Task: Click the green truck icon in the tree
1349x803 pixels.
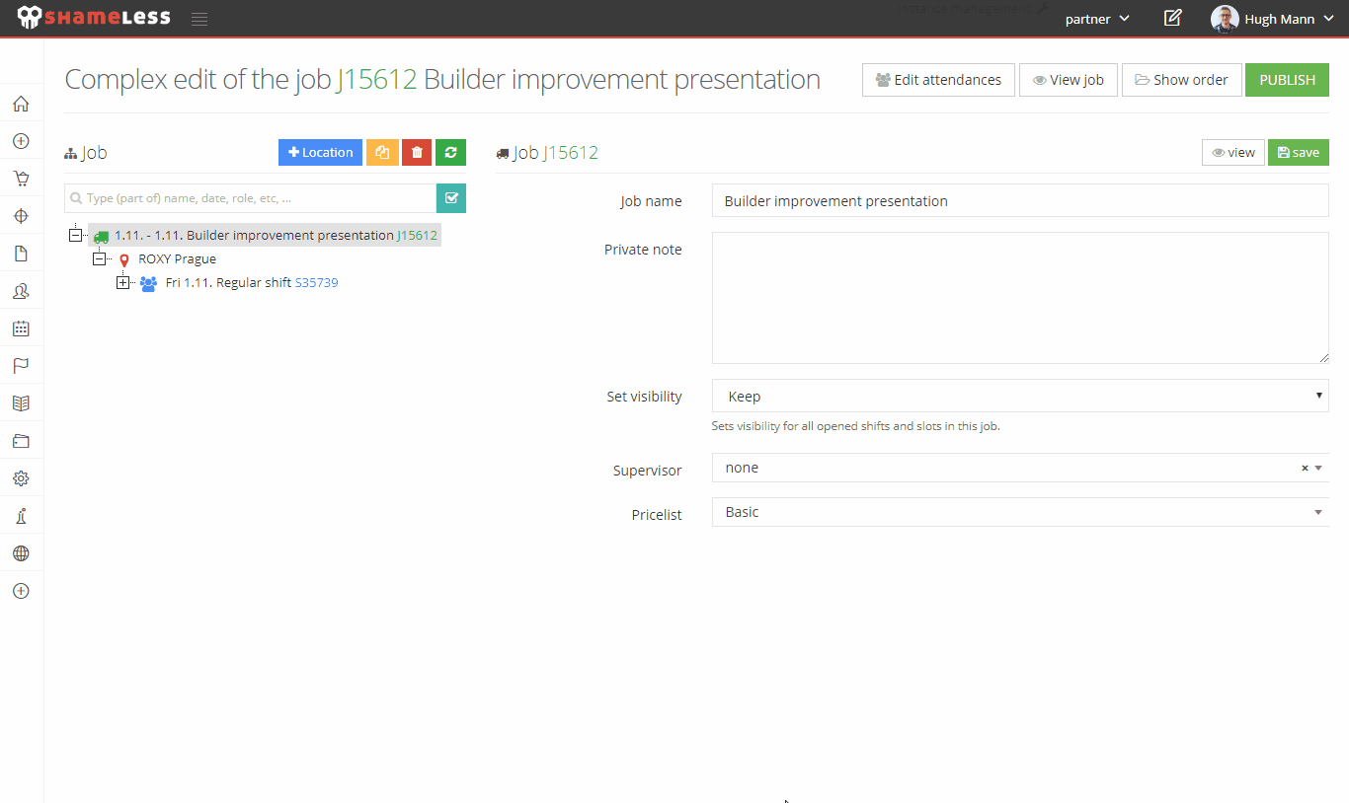Action: pyautogui.click(x=101, y=236)
